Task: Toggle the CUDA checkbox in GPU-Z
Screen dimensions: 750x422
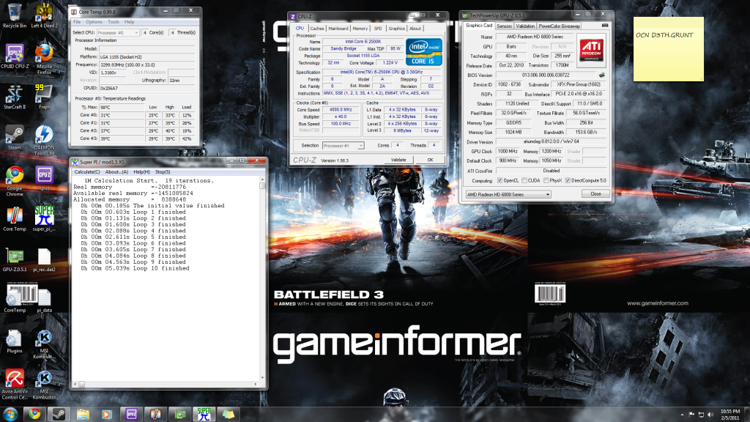Action: [x=524, y=180]
